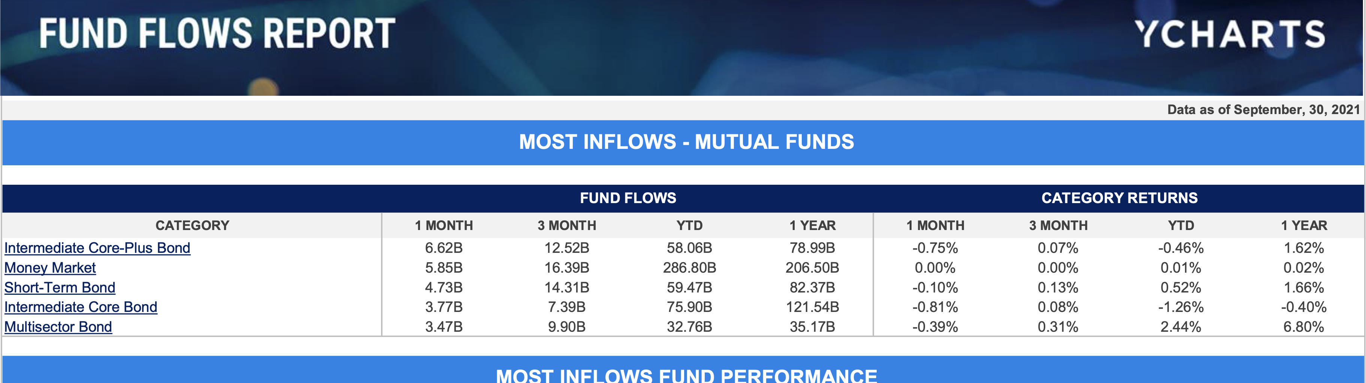This screenshot has height=383, width=1366.
Task: Click the YCharts logo
Action: click(1229, 34)
